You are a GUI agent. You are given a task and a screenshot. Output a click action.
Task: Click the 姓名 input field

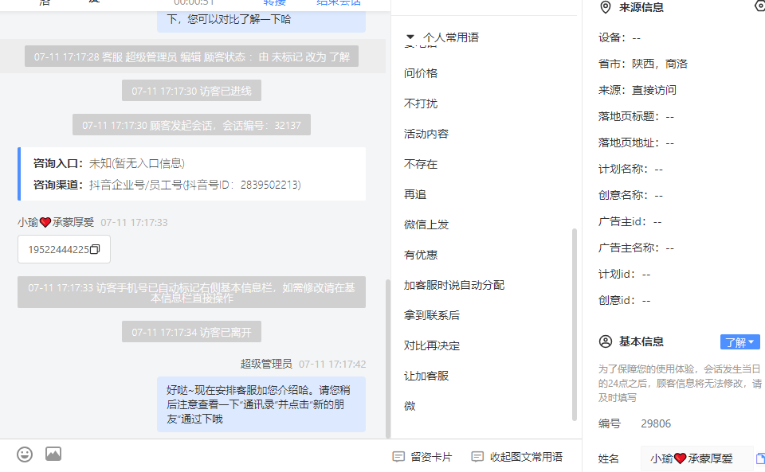point(696,458)
